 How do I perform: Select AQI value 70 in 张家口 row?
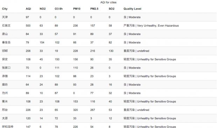[x=27, y=68]
